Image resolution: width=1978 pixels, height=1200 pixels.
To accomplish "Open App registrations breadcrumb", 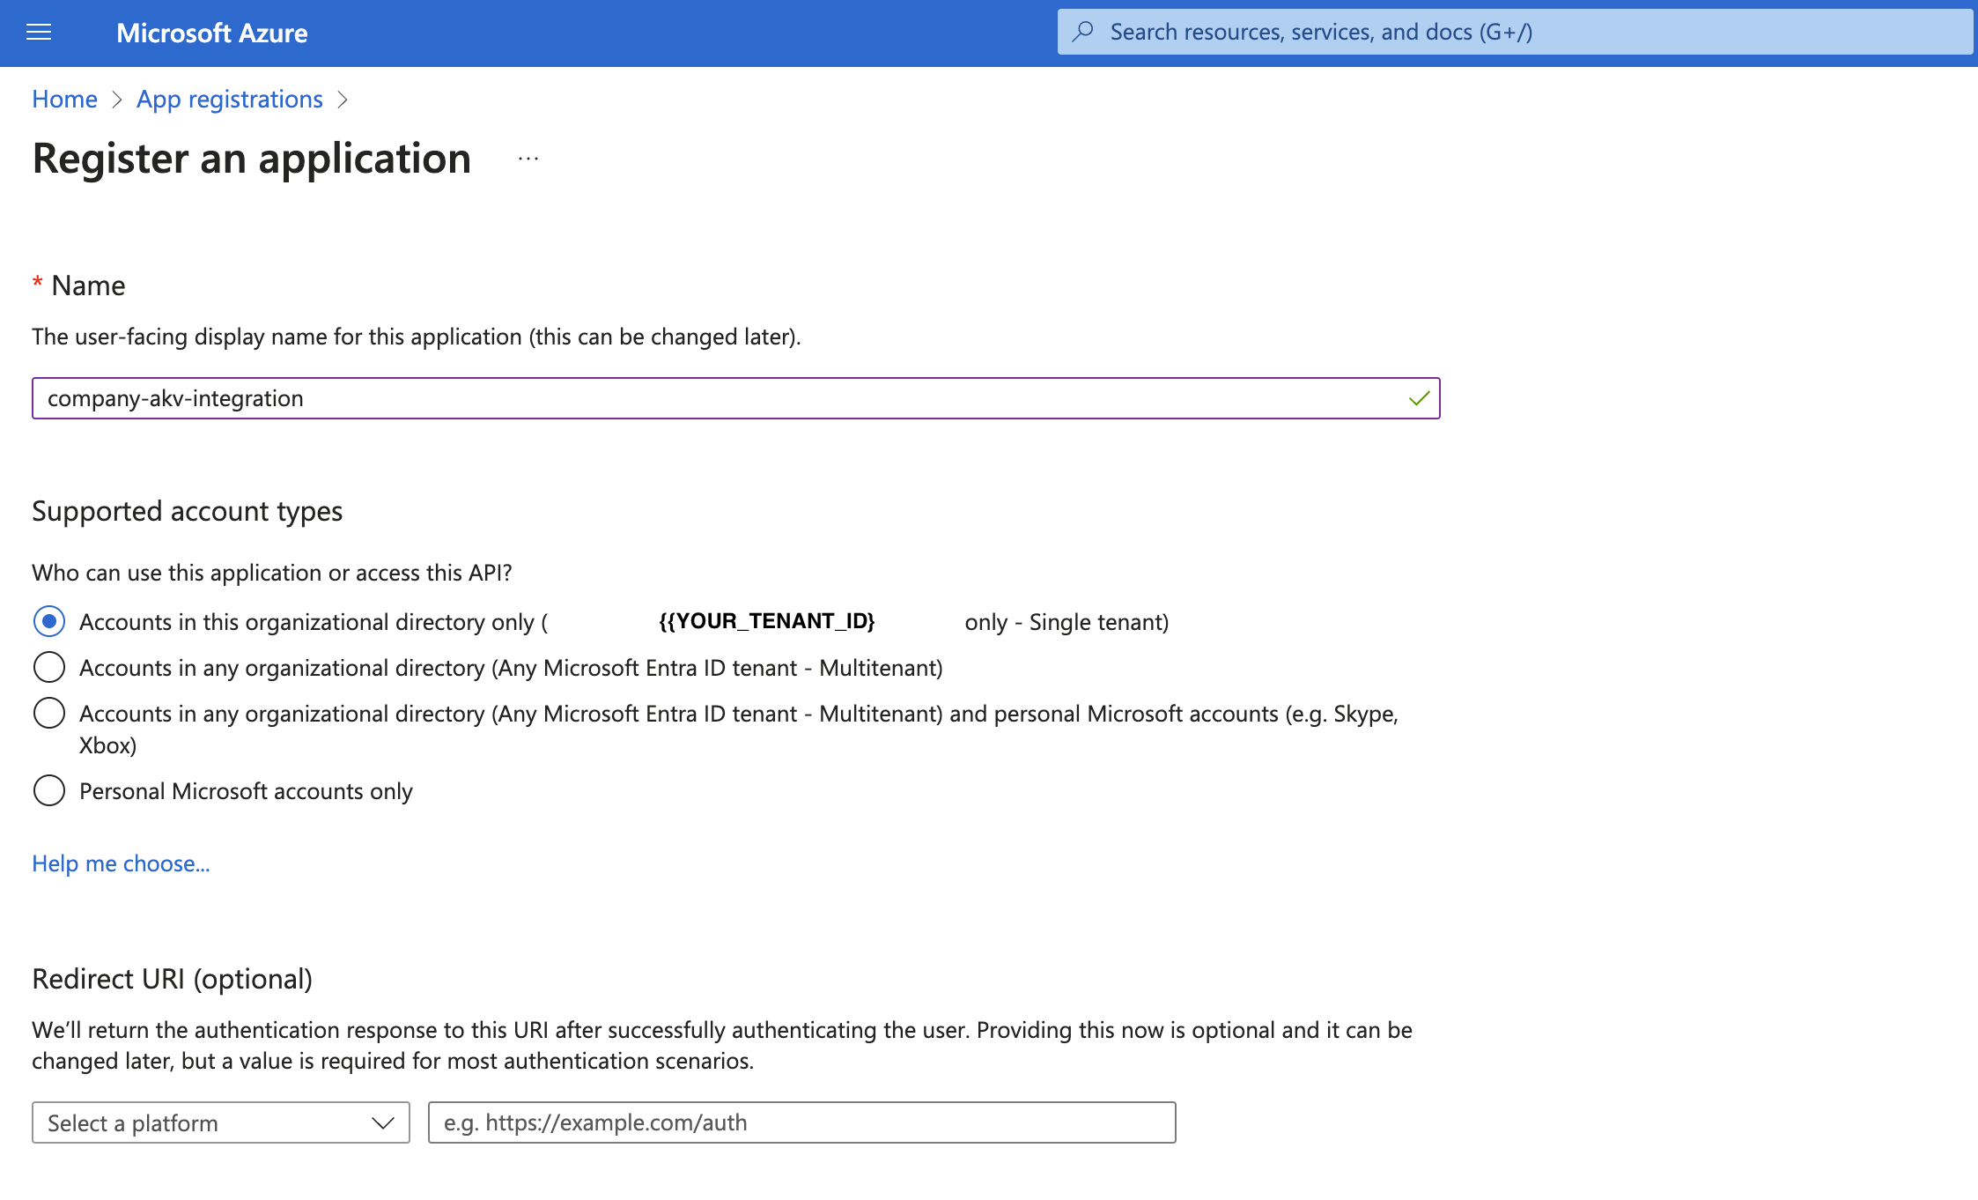I will tap(229, 99).
